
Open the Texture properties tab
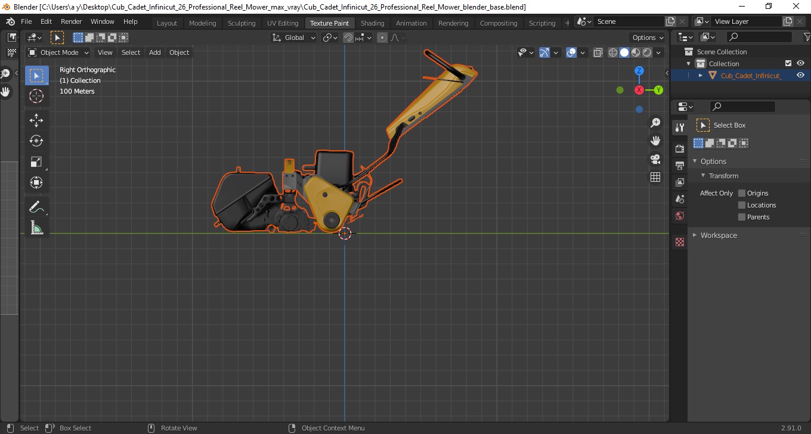point(679,242)
